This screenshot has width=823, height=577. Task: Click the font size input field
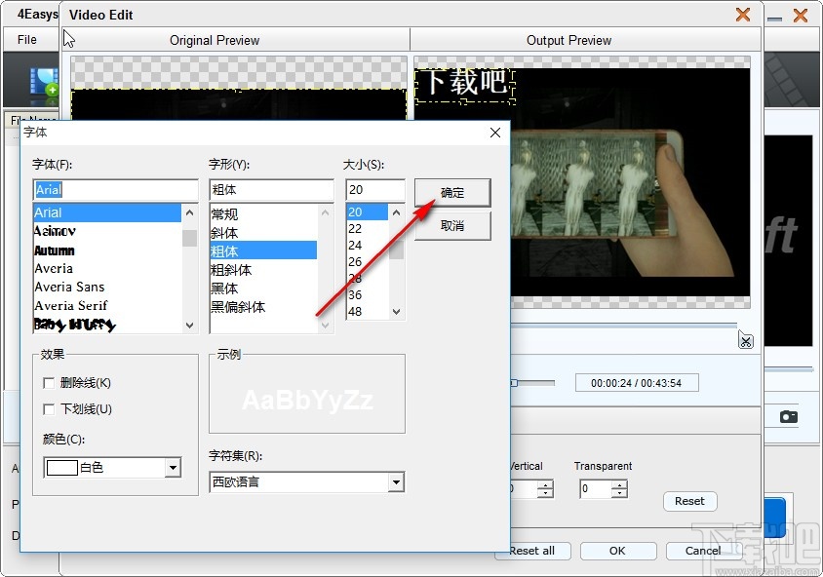coord(375,190)
